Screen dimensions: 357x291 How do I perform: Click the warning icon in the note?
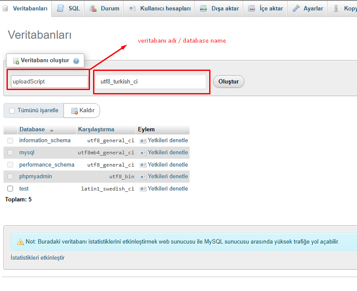(x=20, y=242)
